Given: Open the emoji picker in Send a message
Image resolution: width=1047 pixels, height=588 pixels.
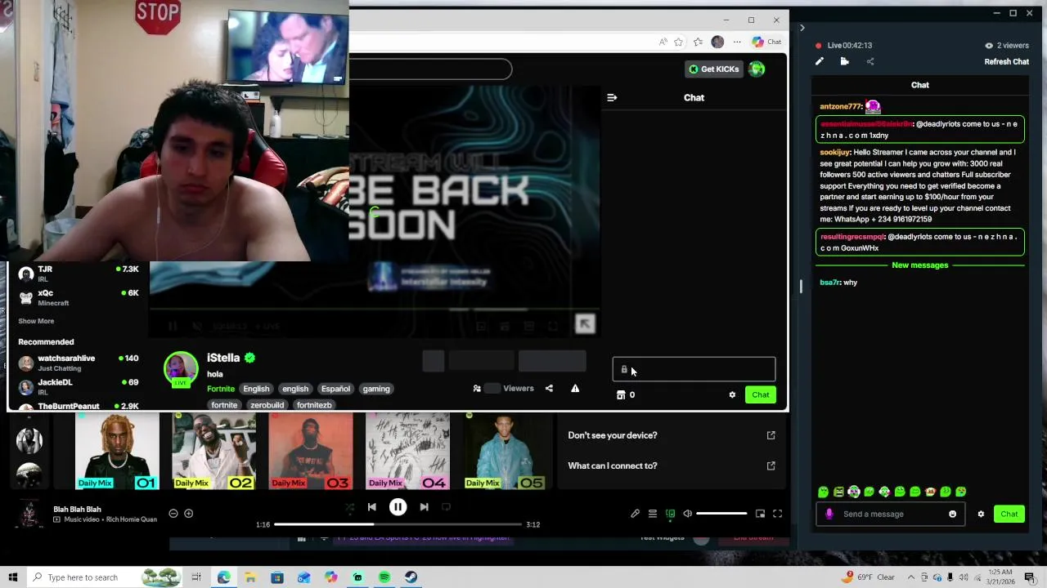Looking at the screenshot, I should [x=952, y=514].
